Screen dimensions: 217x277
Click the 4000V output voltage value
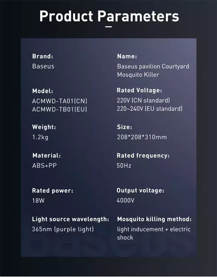point(125,200)
